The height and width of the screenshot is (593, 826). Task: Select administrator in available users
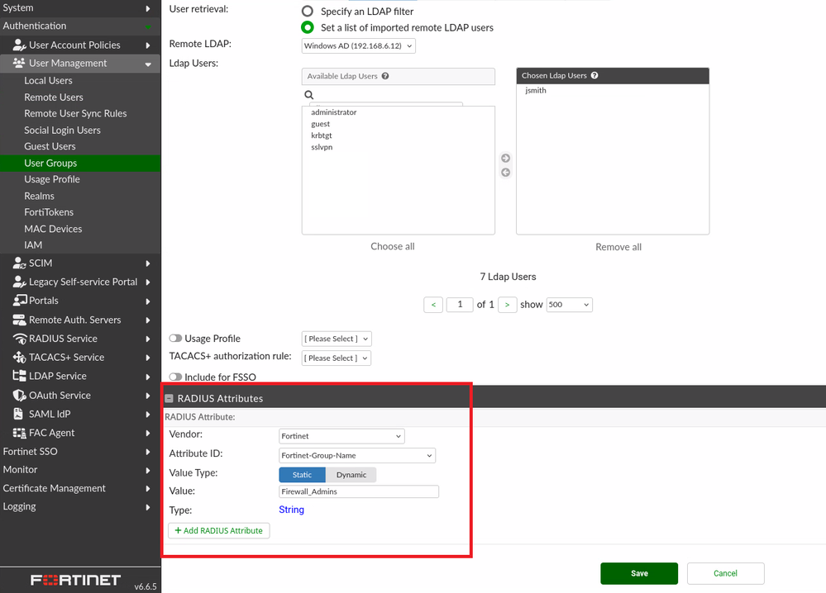coord(334,112)
